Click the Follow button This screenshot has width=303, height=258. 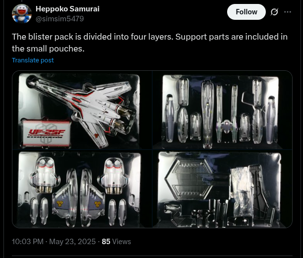pyautogui.click(x=246, y=12)
